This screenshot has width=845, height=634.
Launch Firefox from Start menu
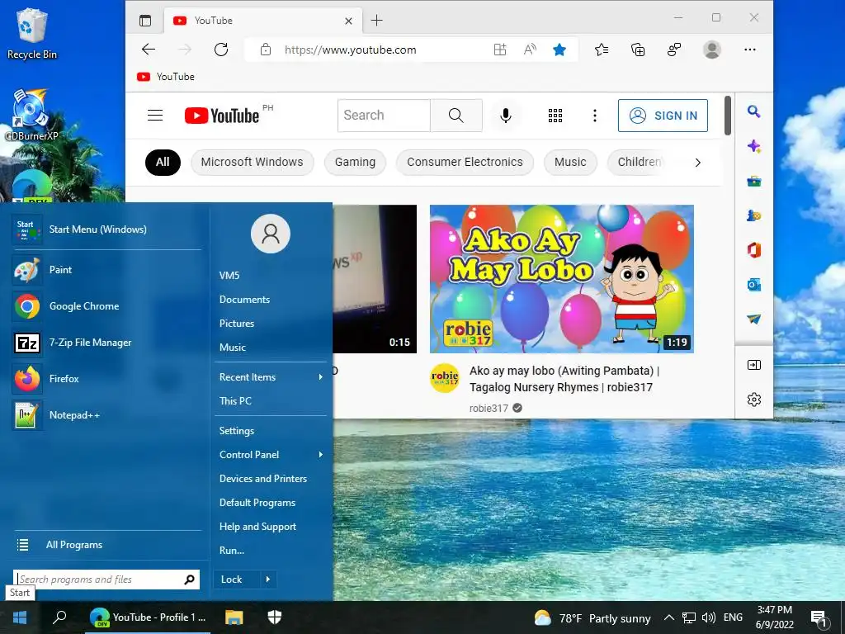coord(106,378)
